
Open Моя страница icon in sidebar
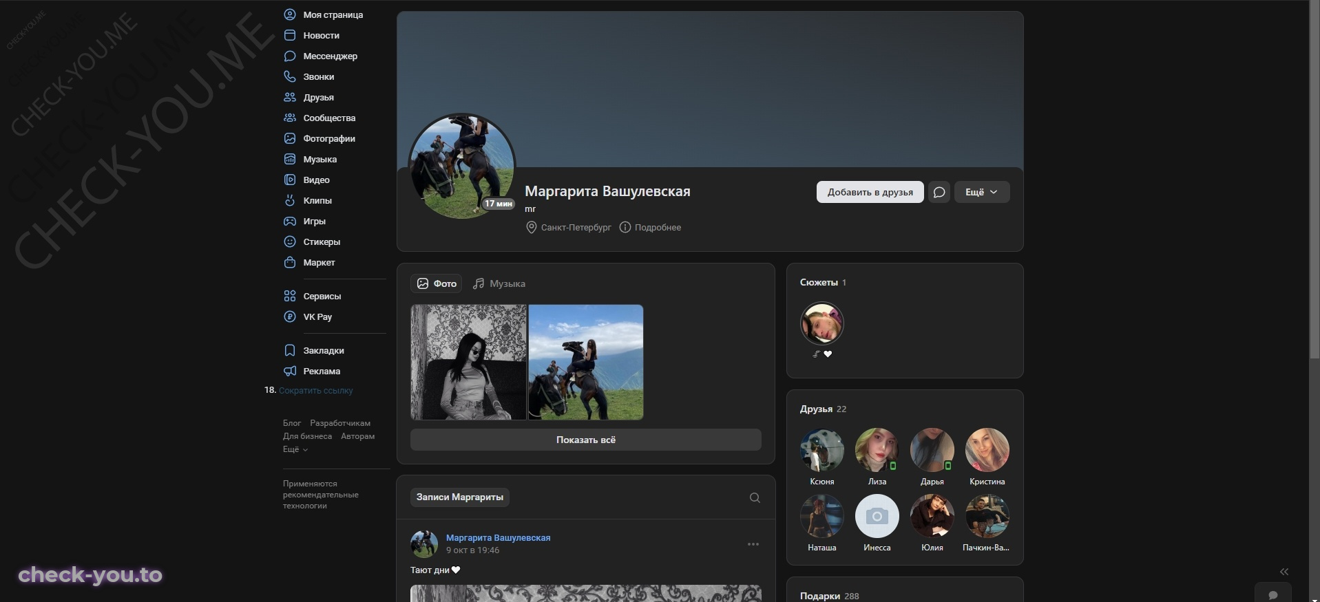(x=290, y=14)
